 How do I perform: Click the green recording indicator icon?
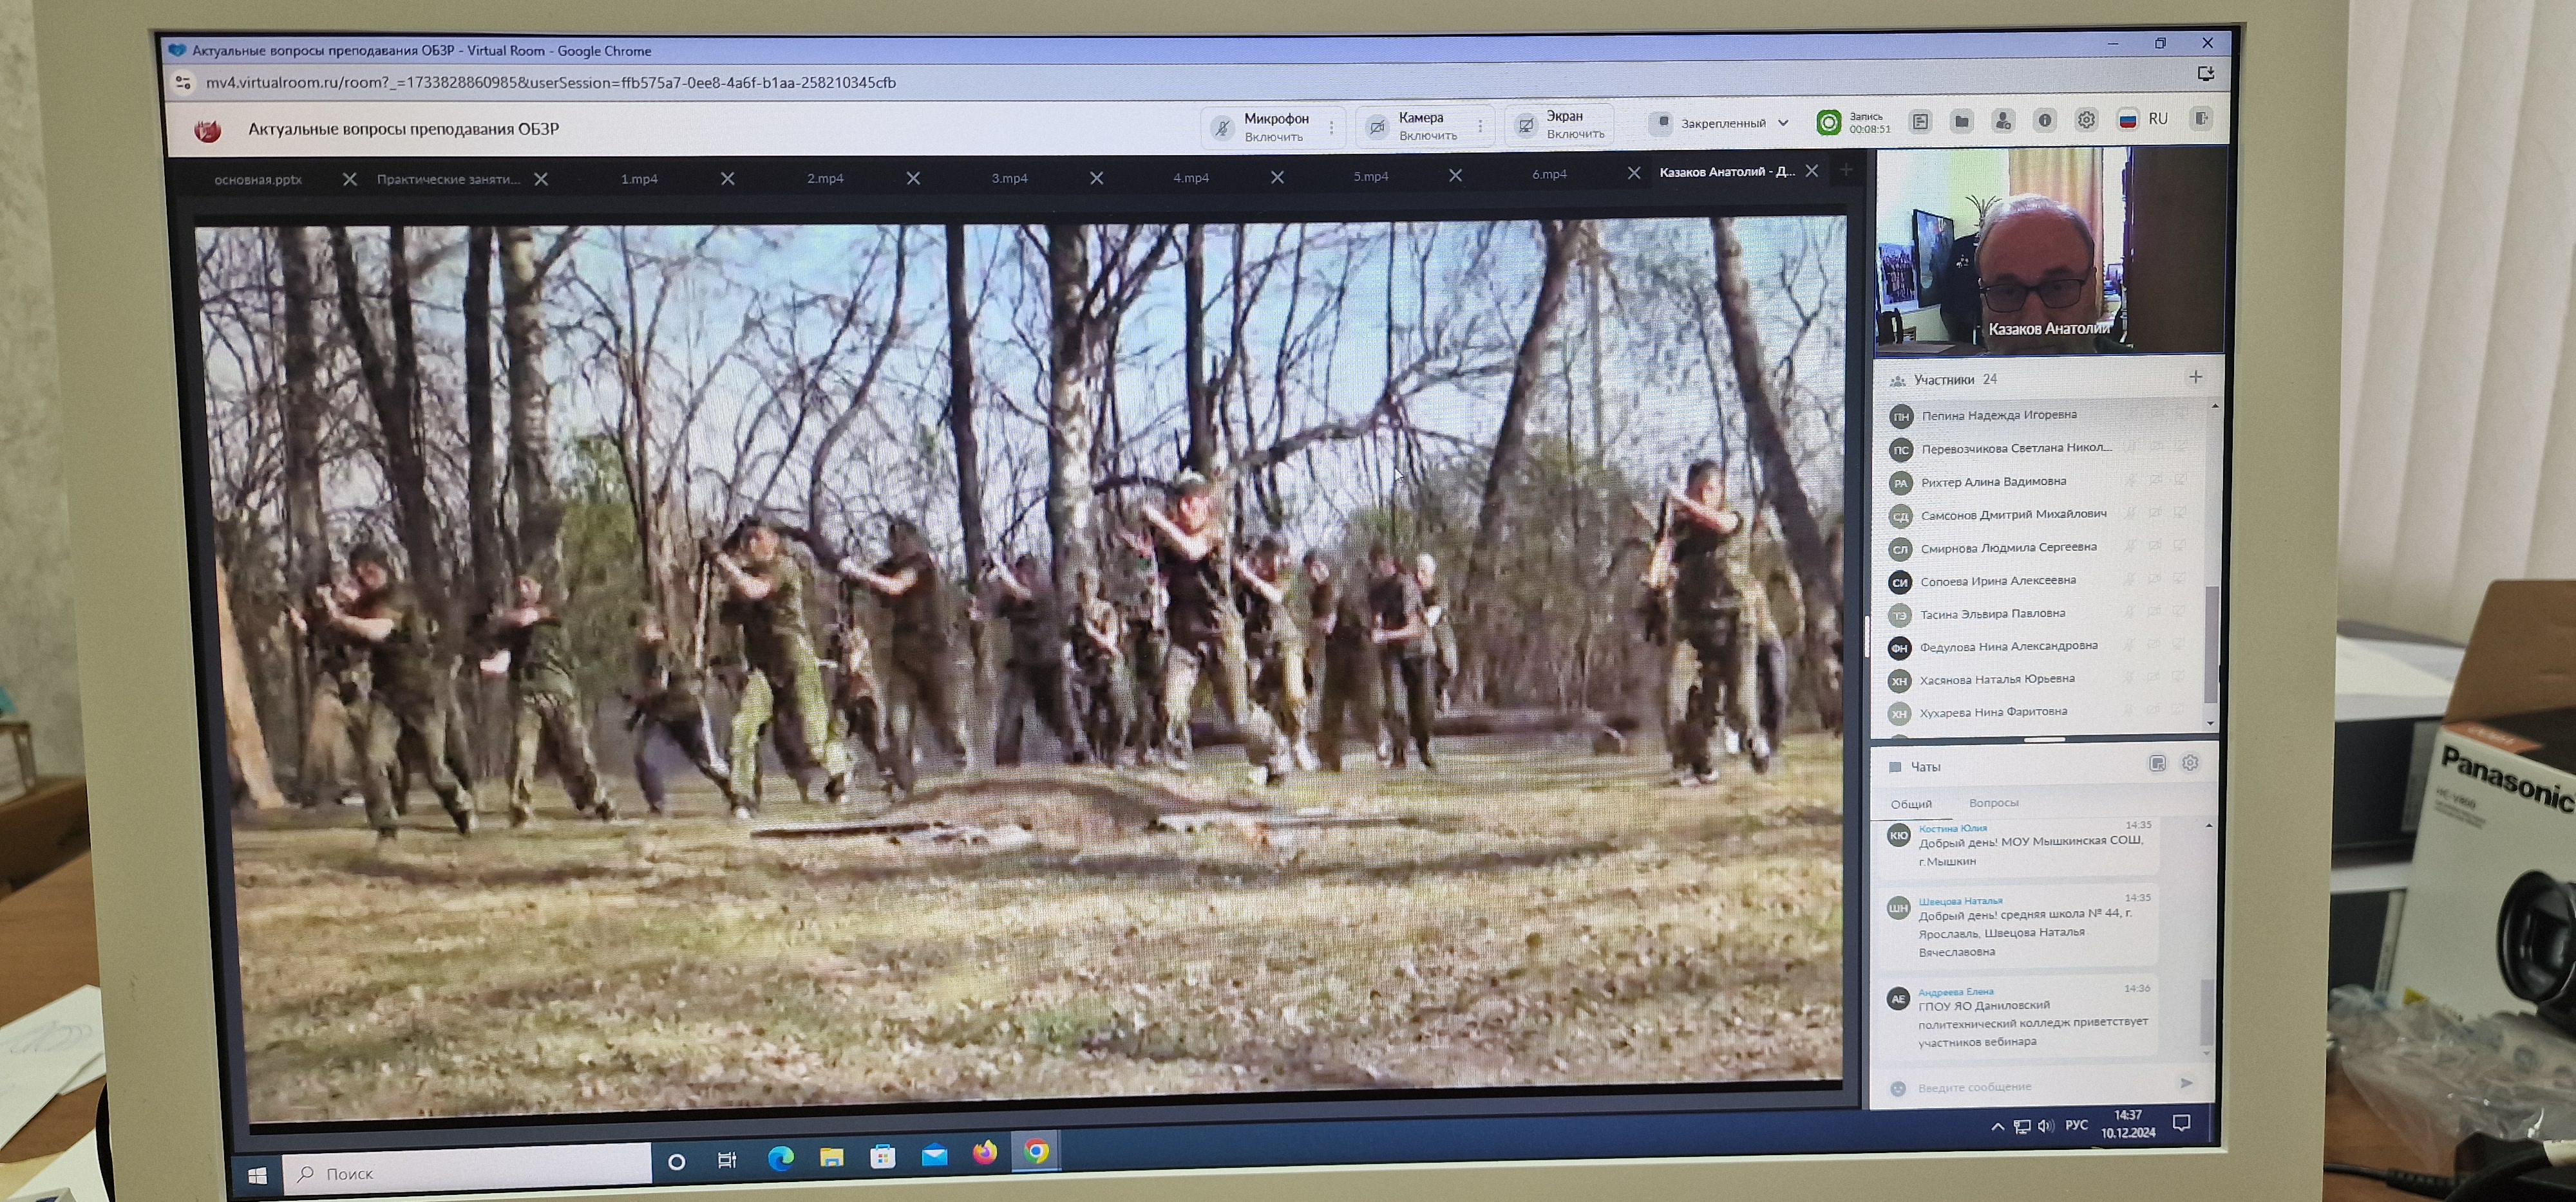tap(1828, 122)
